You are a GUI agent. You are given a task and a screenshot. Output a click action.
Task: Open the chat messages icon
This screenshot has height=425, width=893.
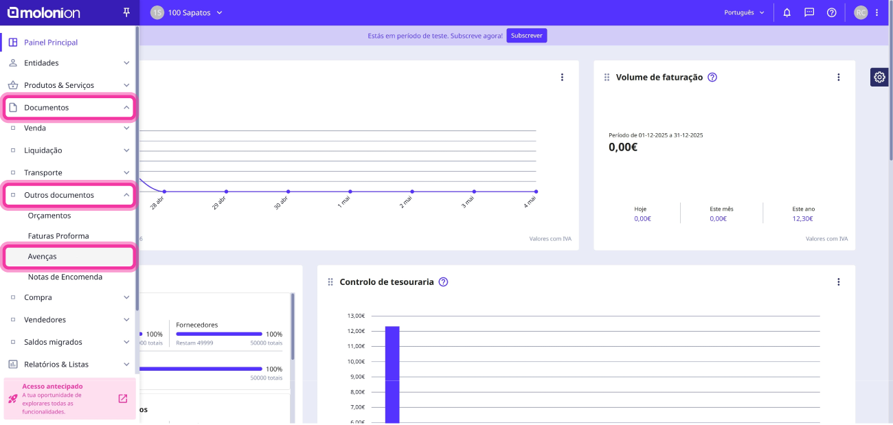point(809,12)
